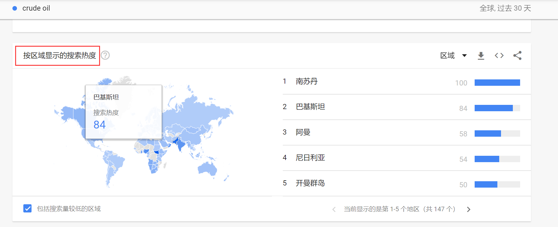558x227 pixels.
Task: Go to next page of regions
Action: click(469, 209)
